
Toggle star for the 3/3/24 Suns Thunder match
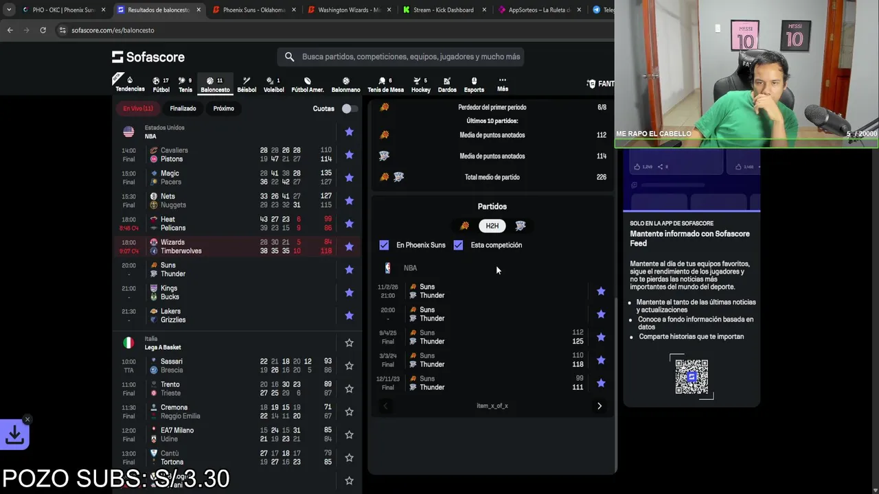(601, 360)
